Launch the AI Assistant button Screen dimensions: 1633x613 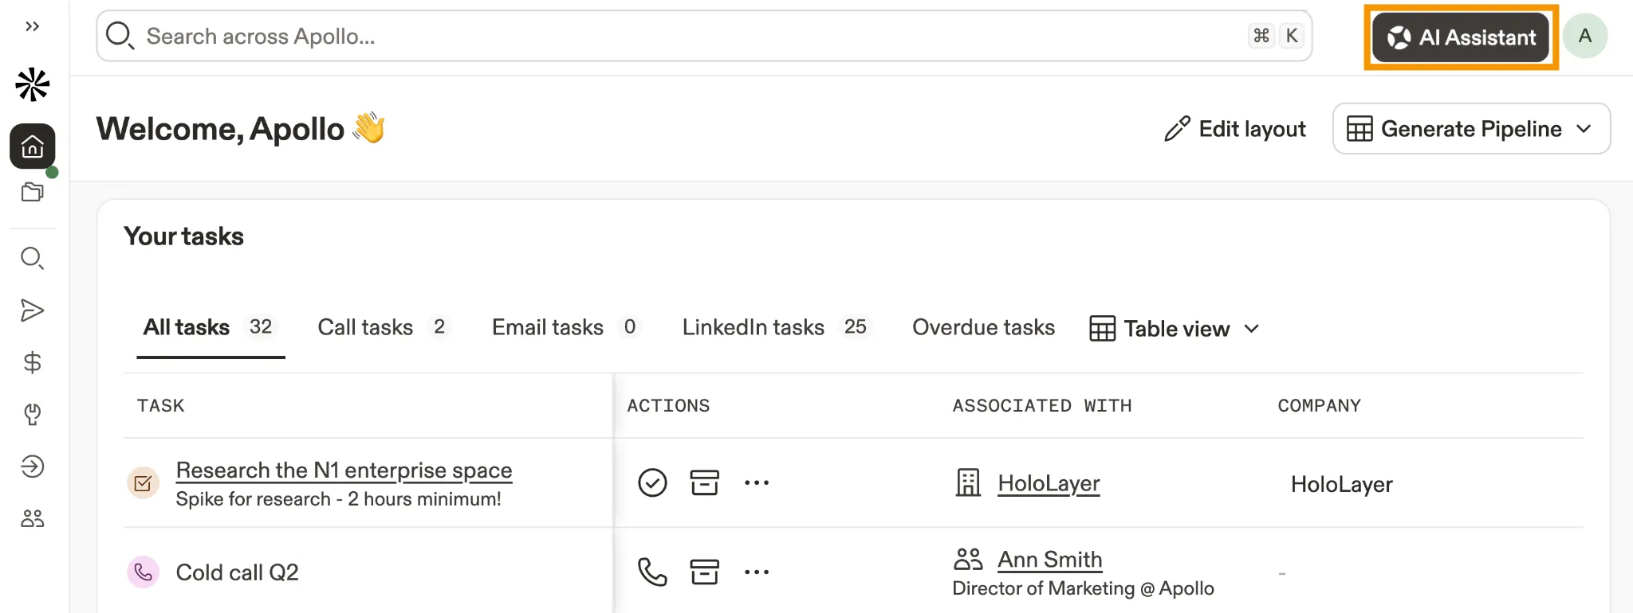coord(1461,37)
